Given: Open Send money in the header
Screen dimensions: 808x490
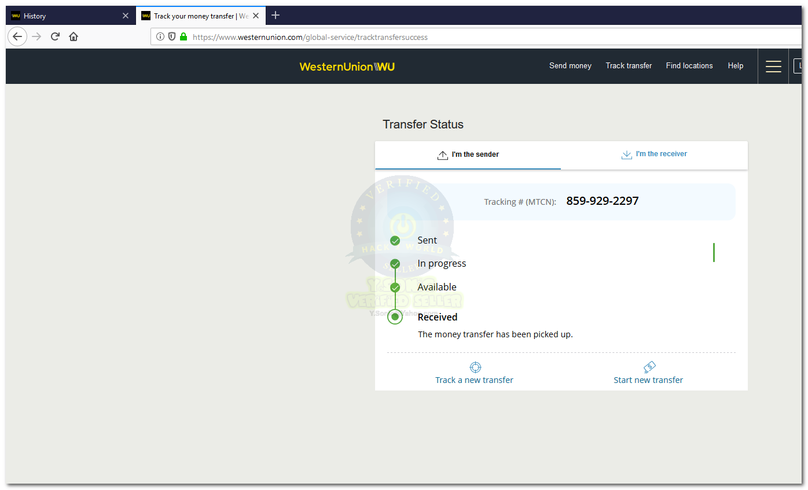Looking at the screenshot, I should point(570,66).
